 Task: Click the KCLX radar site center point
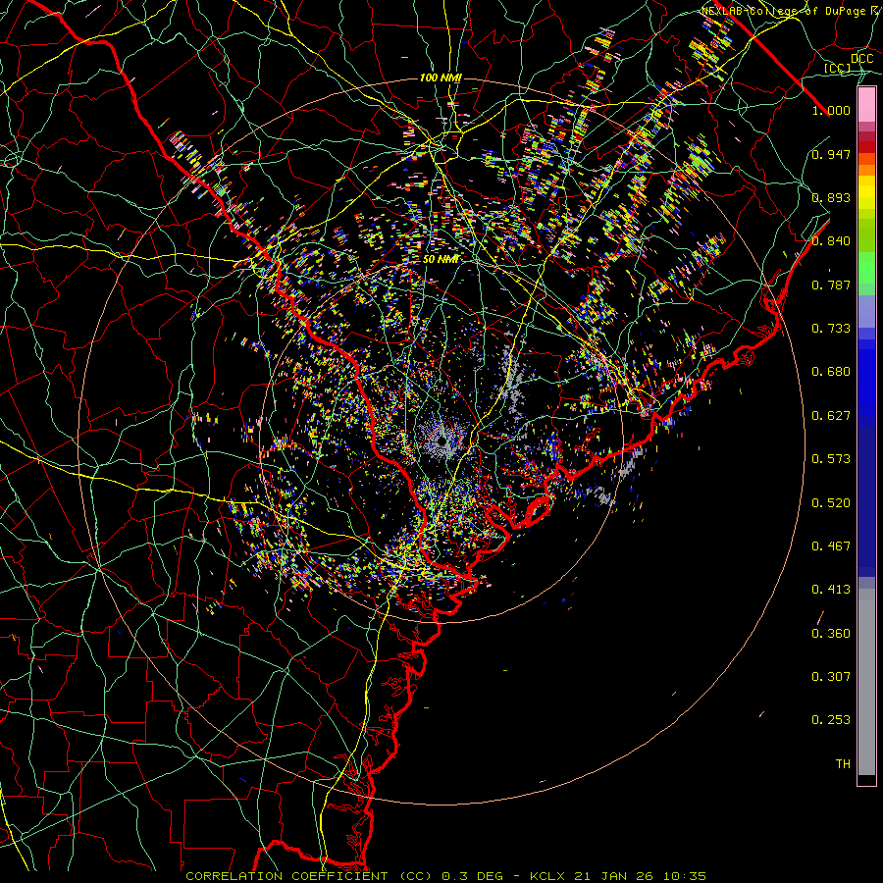[x=442, y=442]
